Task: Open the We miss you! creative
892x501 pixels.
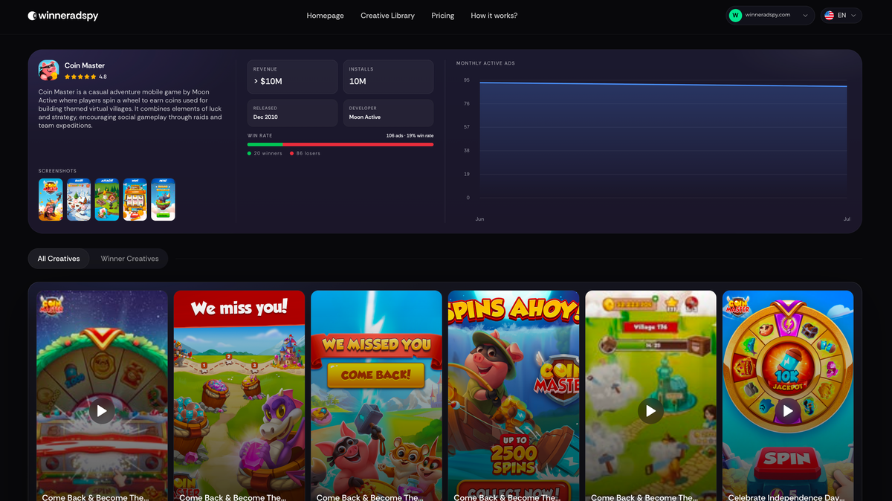Action: pyautogui.click(x=239, y=395)
